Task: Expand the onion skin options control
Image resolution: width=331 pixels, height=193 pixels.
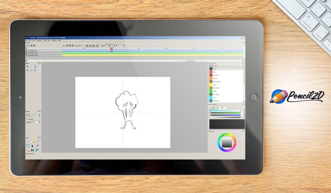Action: click(x=82, y=45)
